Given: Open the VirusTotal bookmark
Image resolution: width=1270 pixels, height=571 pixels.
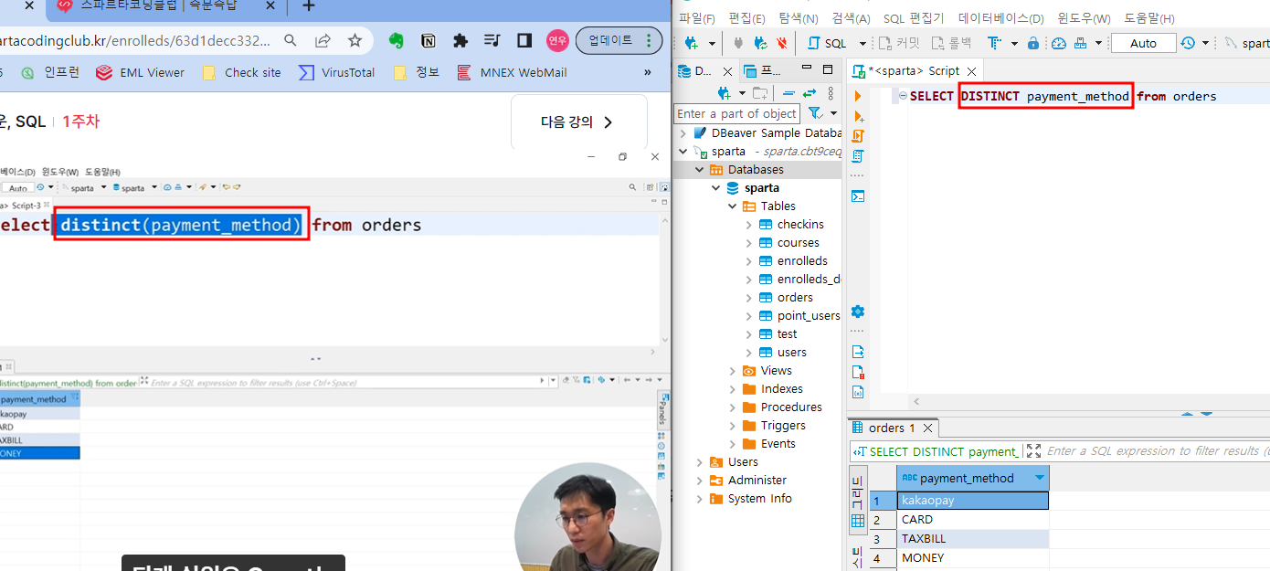Looking at the screenshot, I should click(337, 72).
